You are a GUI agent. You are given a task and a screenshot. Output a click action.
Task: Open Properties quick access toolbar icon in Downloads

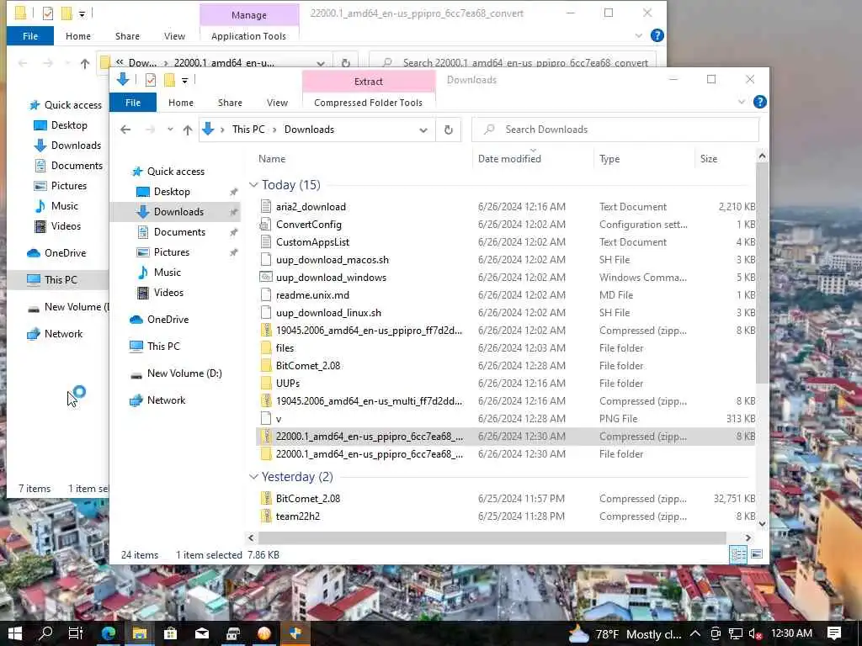[x=150, y=81]
